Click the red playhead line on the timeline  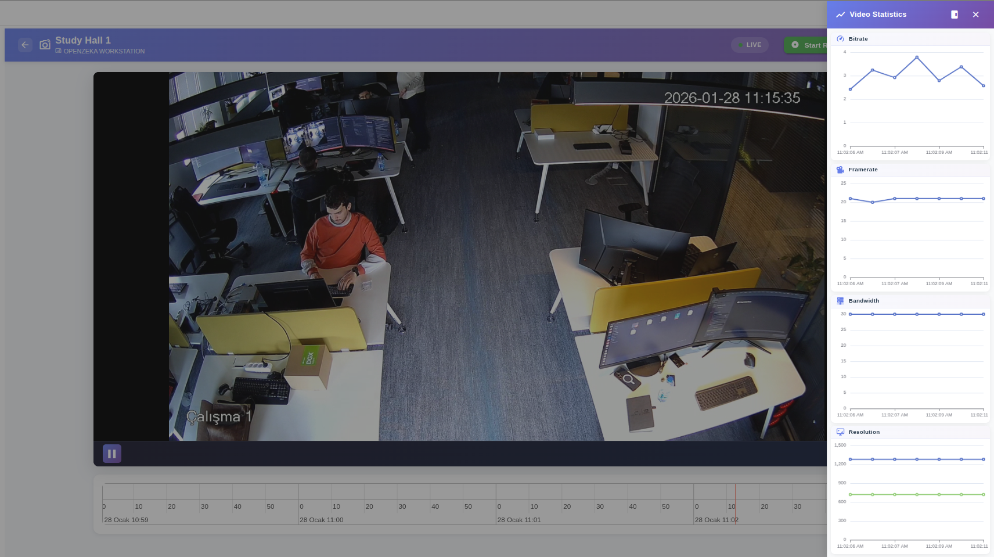735,499
